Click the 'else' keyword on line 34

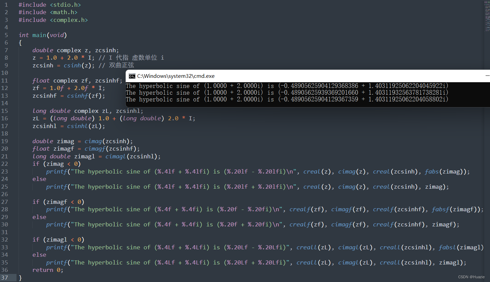tap(39, 255)
